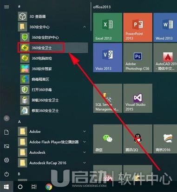Launch 360安全防护中心

(x=54, y=37)
